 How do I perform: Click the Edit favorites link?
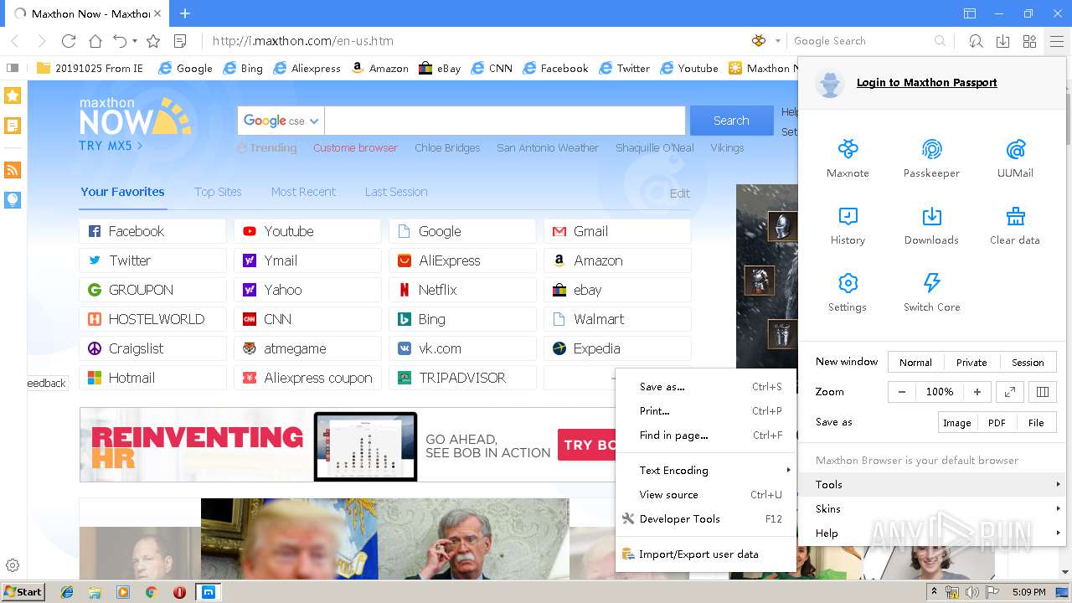pos(680,193)
